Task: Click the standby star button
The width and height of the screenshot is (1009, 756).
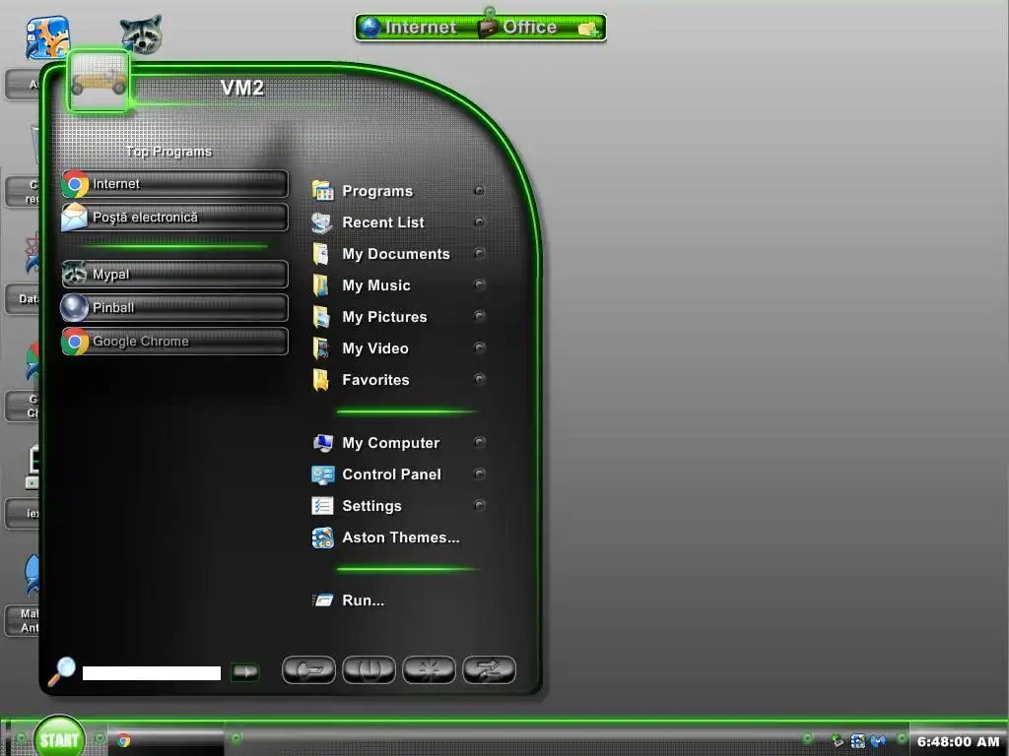Action: (x=430, y=669)
